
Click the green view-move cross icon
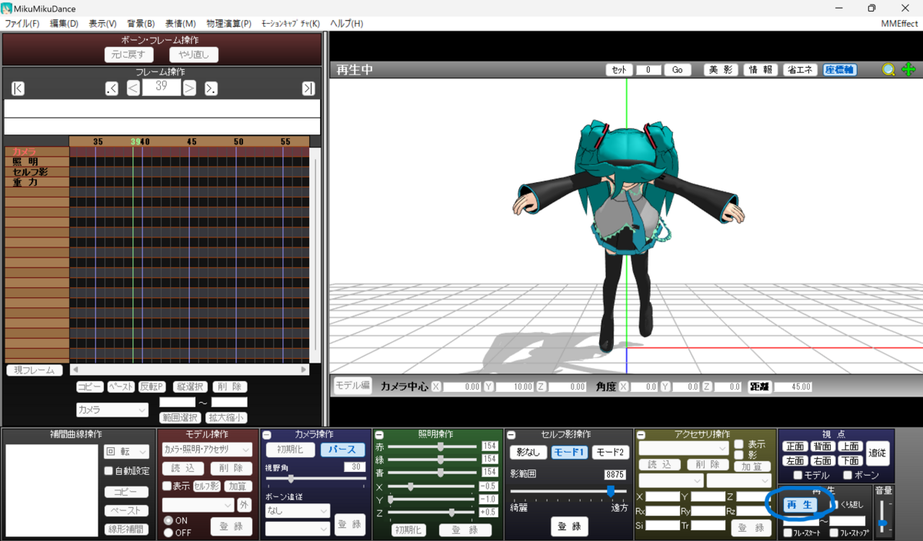tap(908, 70)
